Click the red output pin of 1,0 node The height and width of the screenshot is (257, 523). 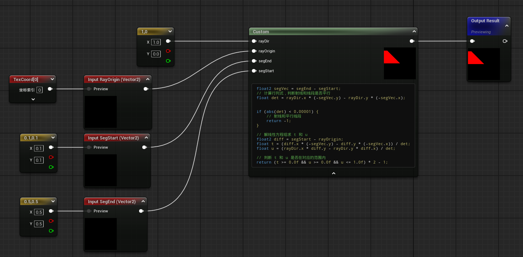(x=168, y=51)
